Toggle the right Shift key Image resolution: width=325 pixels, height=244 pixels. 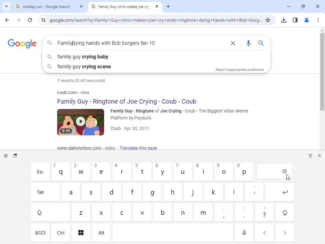point(285,212)
